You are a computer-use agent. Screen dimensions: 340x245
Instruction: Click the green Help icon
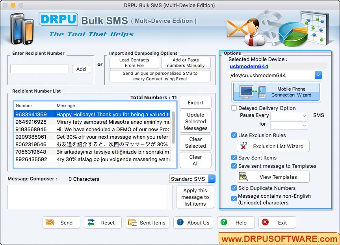(x=223, y=223)
